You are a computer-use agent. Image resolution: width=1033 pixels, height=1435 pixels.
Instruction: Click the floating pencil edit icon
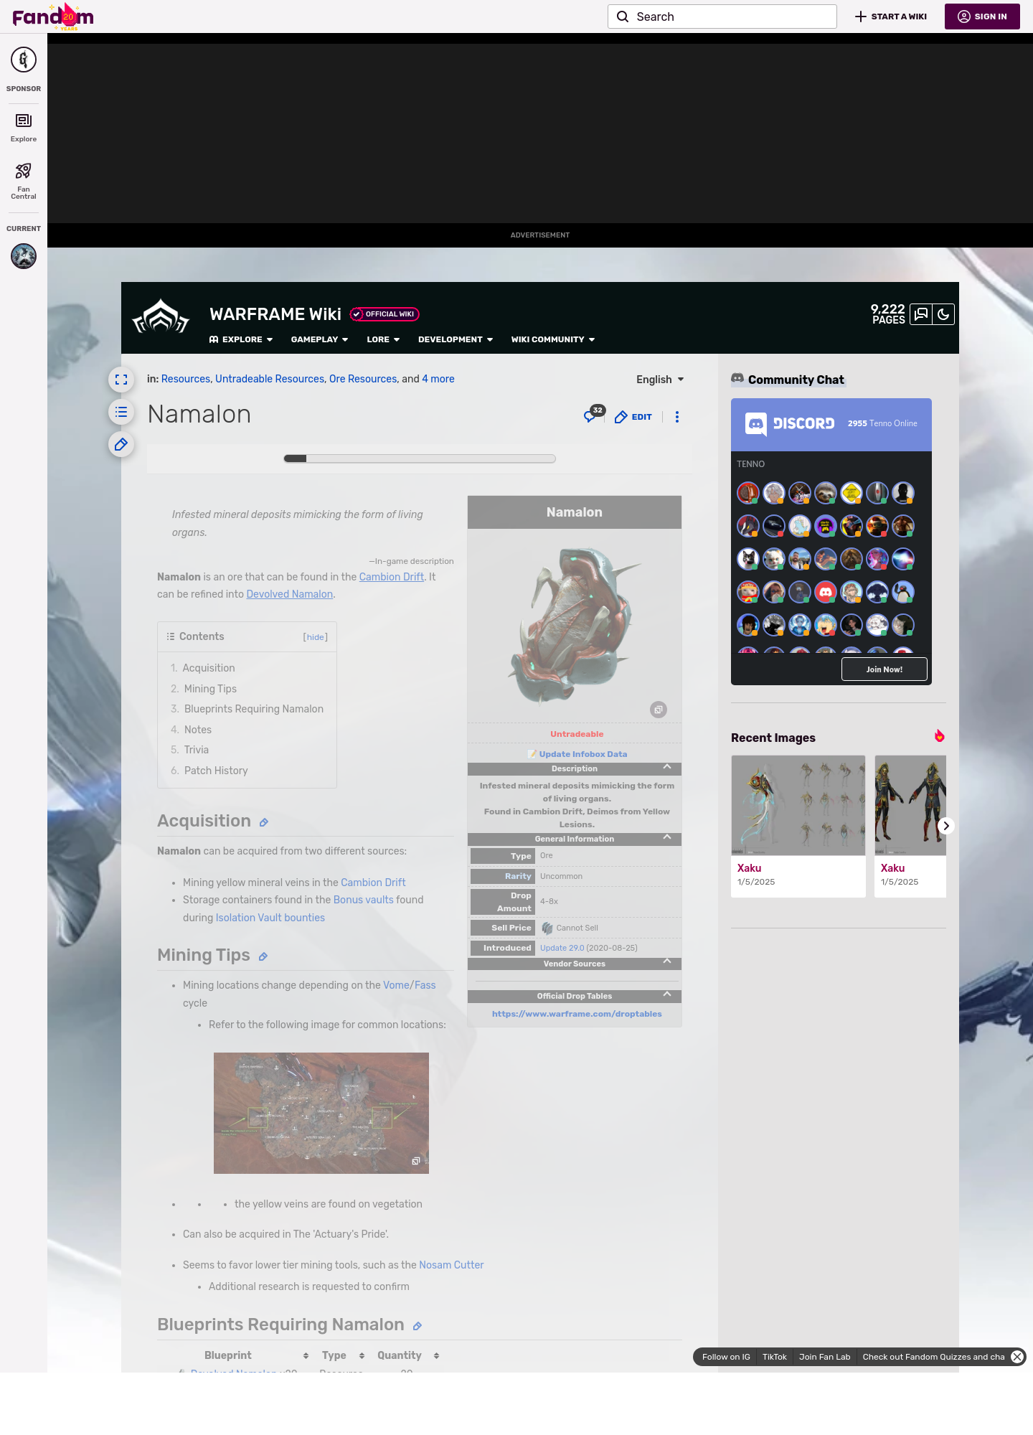(x=121, y=444)
